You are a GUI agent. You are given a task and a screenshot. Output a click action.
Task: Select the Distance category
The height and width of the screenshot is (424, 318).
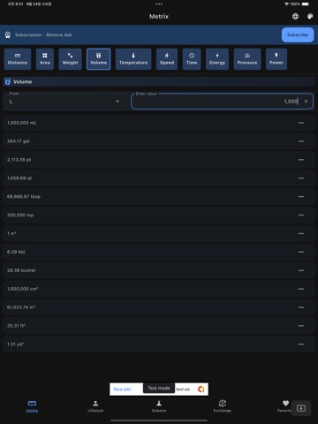[x=18, y=59]
